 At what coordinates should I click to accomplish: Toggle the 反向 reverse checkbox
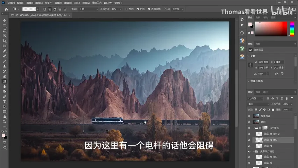point(127,9)
